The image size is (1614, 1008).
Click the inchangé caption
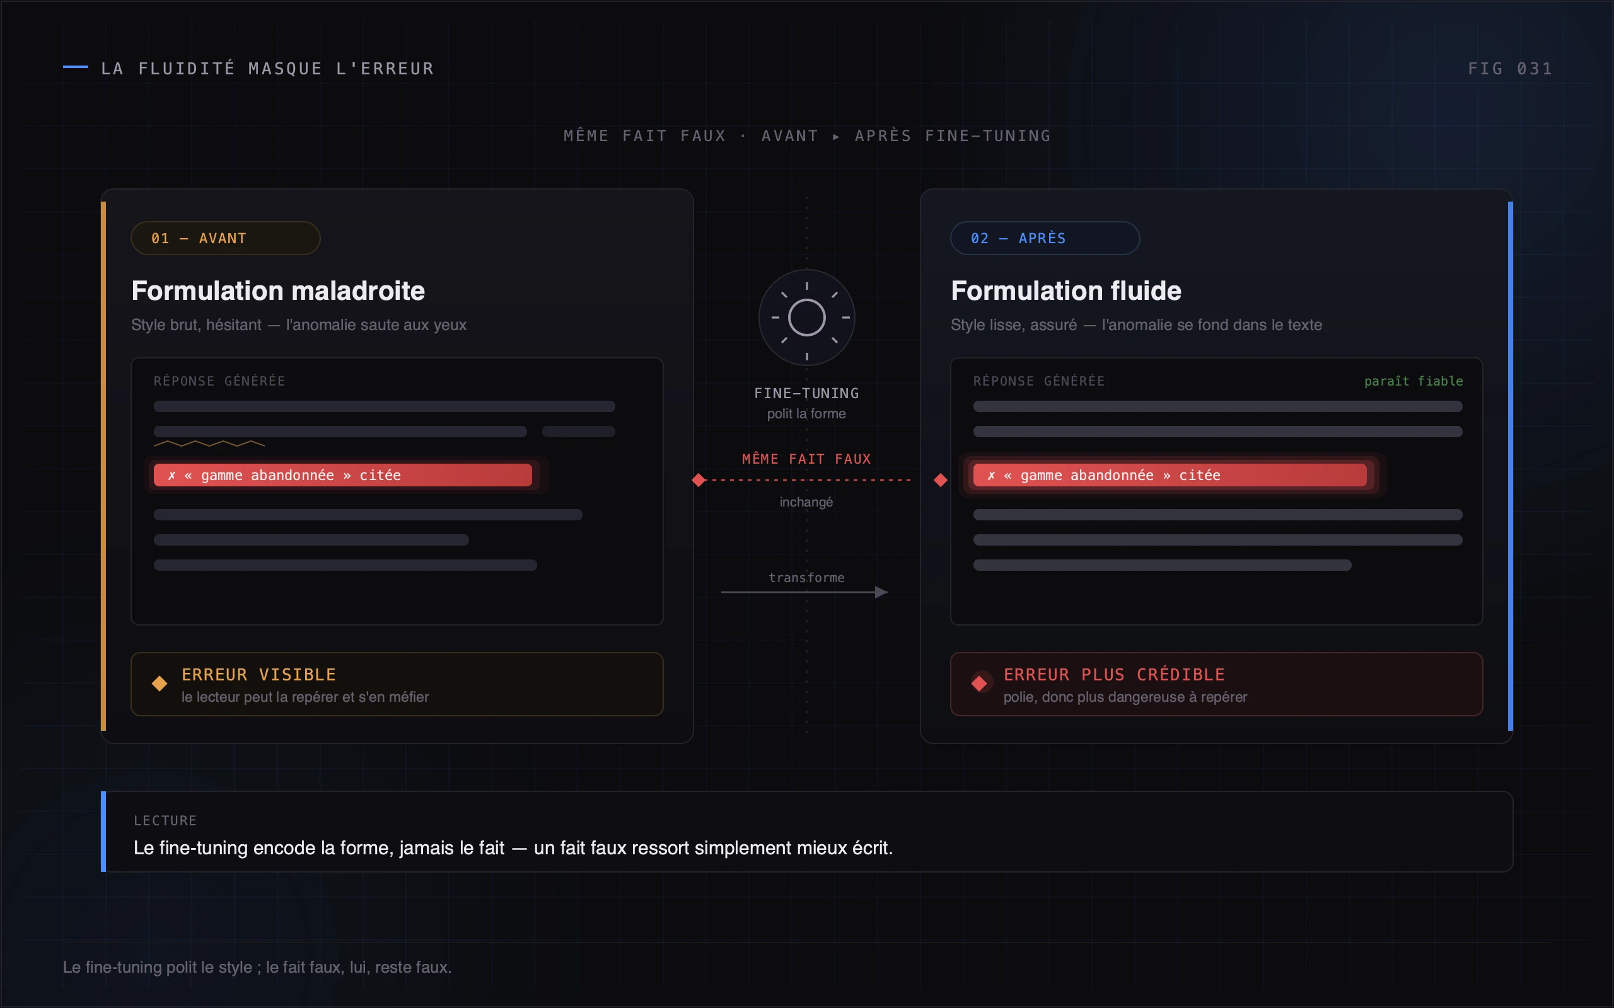point(806,502)
